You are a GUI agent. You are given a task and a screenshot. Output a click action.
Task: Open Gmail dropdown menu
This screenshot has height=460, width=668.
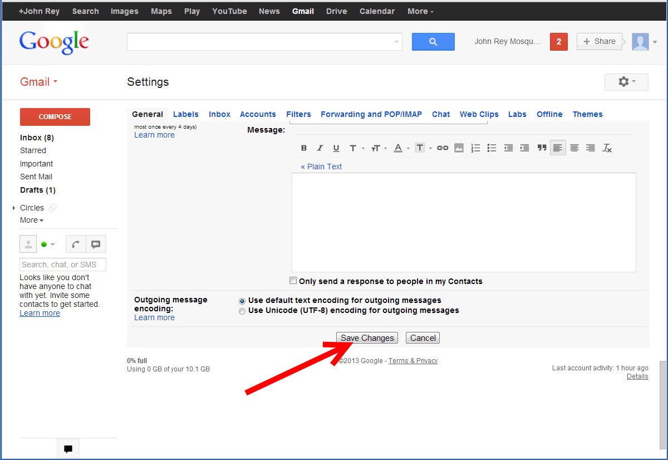[38, 82]
